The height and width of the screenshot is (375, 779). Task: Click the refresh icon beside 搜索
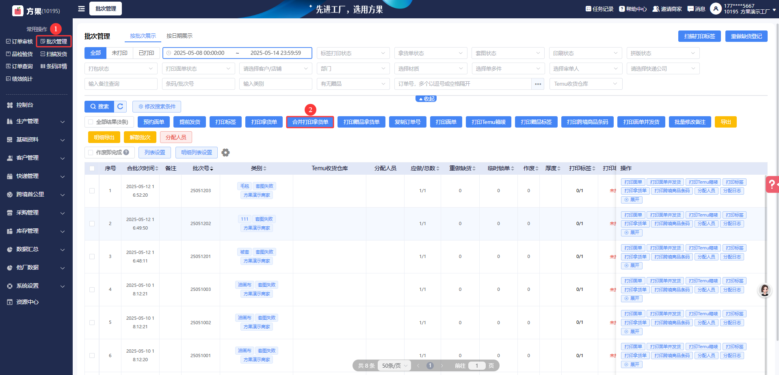(x=120, y=106)
